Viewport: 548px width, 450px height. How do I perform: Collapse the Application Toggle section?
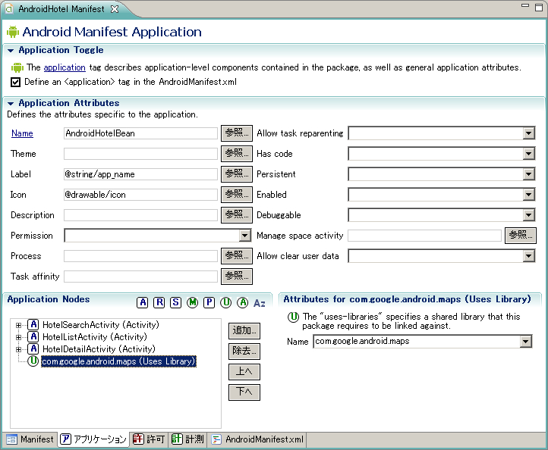click(11, 51)
